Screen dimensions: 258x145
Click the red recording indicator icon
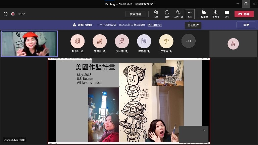click(13, 14)
